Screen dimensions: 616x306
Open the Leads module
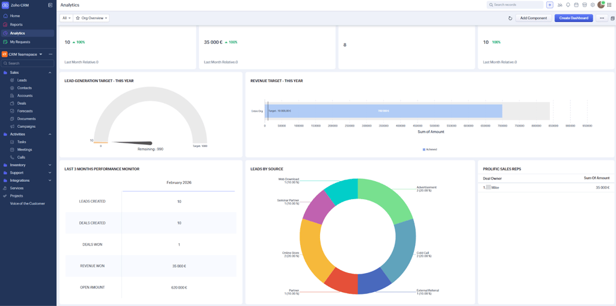tap(22, 80)
